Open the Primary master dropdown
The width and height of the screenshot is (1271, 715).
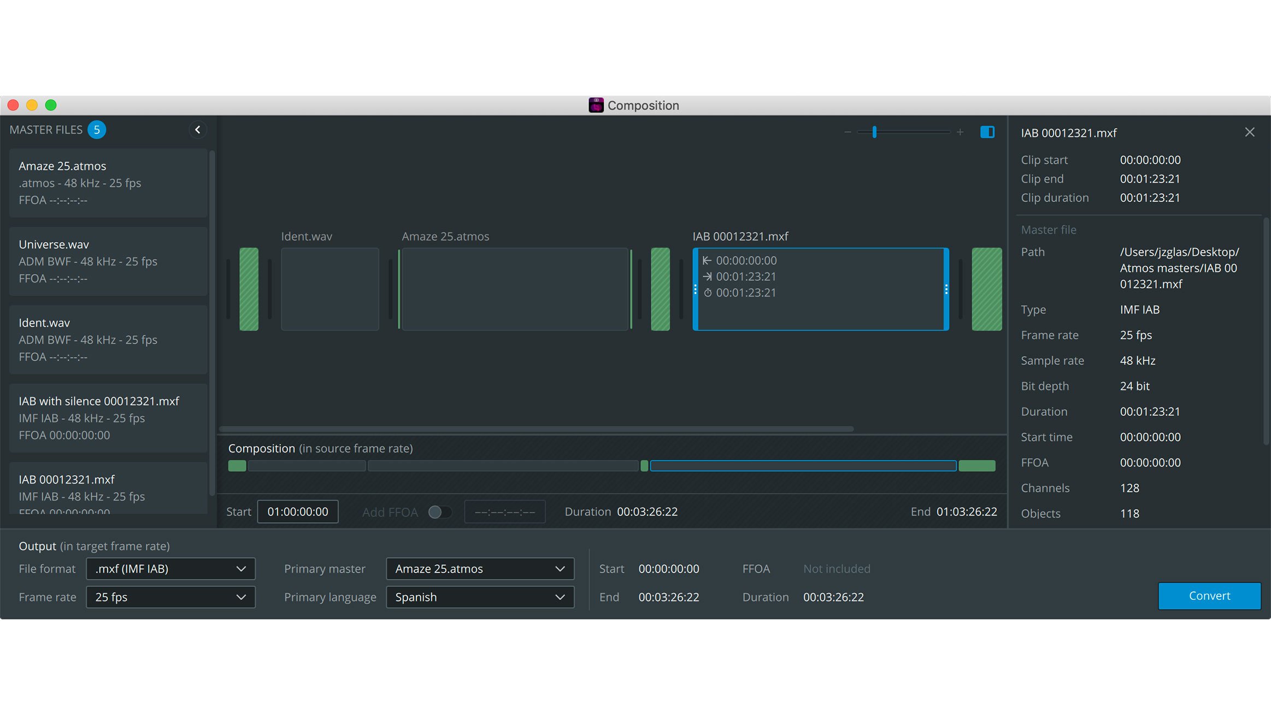480,569
